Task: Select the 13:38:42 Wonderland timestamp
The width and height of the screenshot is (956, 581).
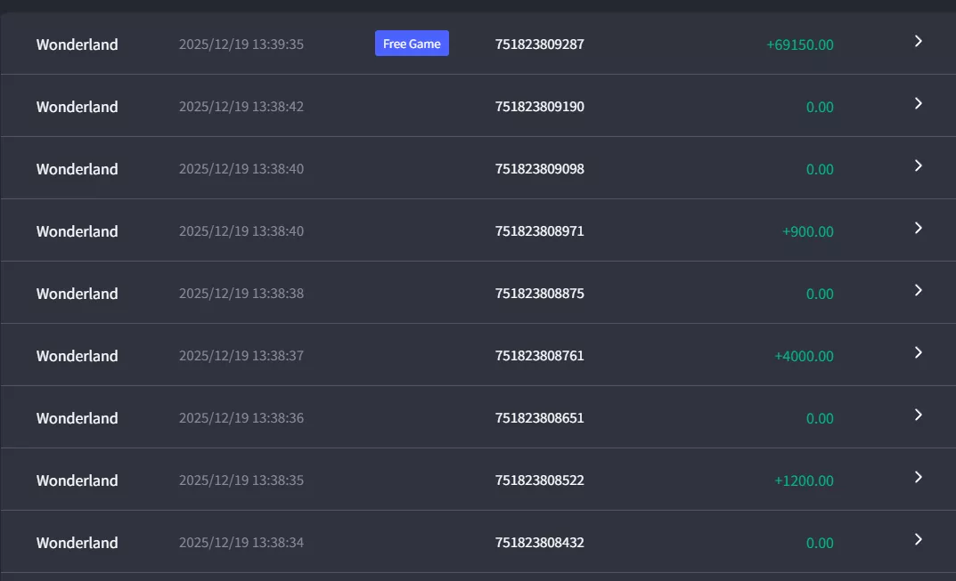Action: (241, 107)
